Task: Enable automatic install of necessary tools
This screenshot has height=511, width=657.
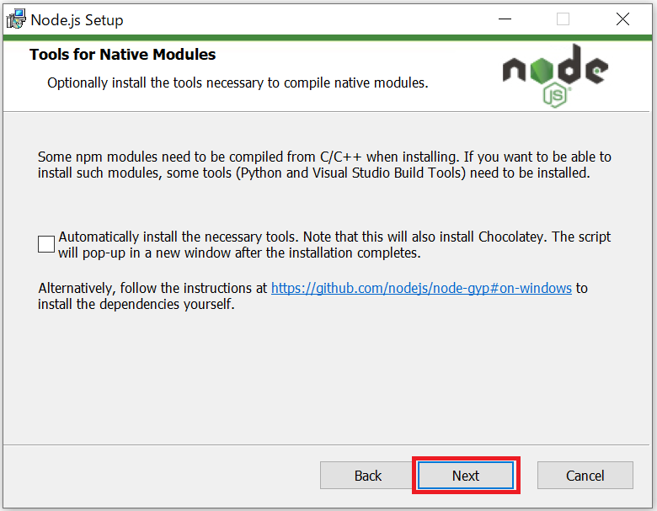Action: click(46, 244)
